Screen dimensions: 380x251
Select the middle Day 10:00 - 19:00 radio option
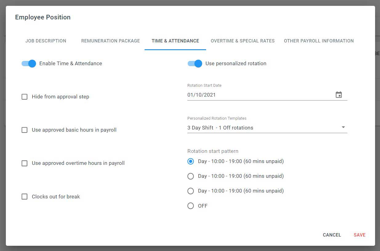click(x=191, y=176)
